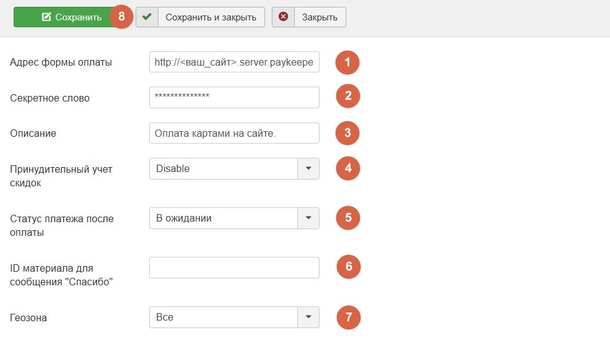Click the orange number 3 marker
The image size is (610, 341).
click(x=347, y=132)
